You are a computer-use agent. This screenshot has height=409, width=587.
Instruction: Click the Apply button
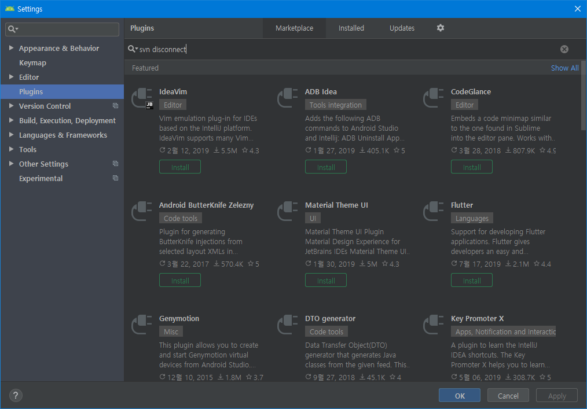[x=557, y=395]
